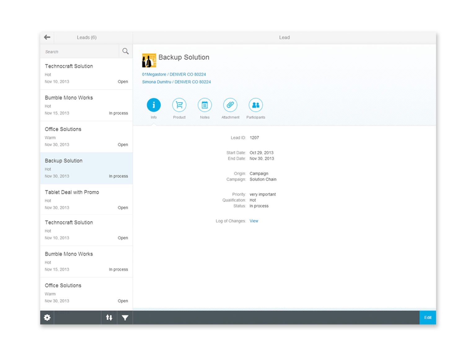Click the Notes tab label
Screen dimensions: 476x357
205,117
